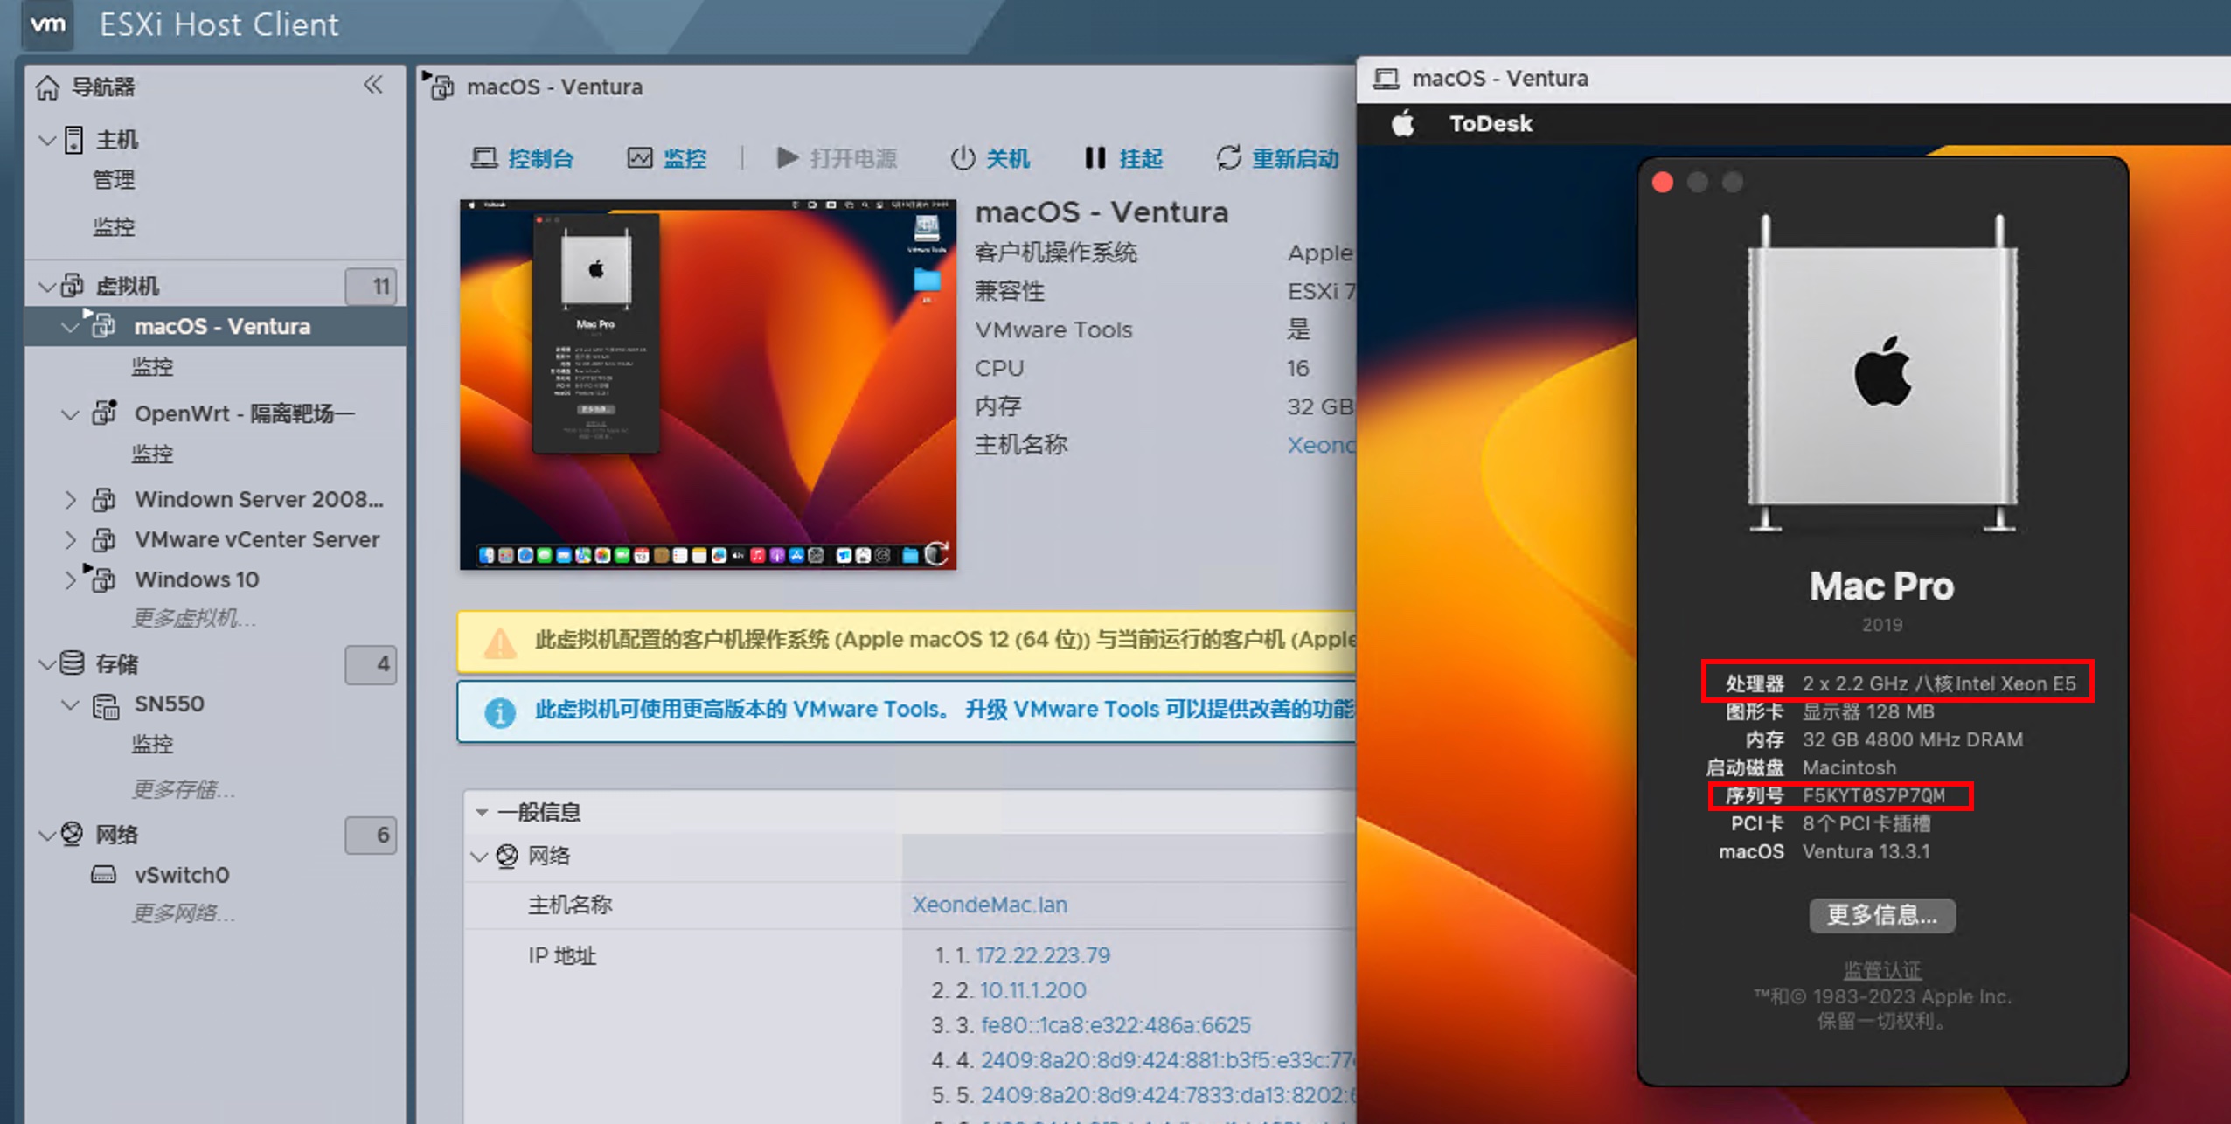This screenshot has width=2231, height=1124.
Task: Select the Windows 10 virtual machine
Action: 197,580
